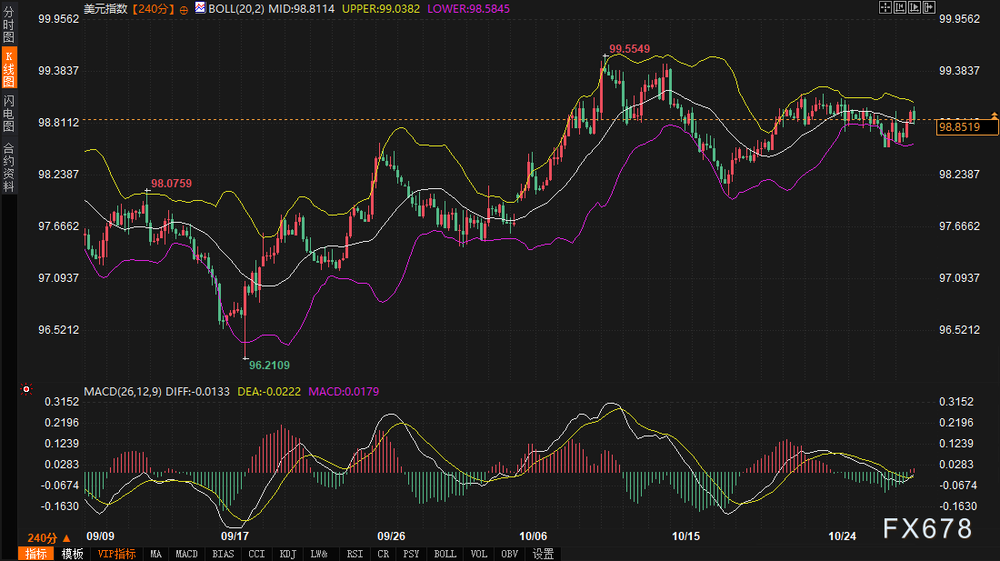Click the crosshair cursor icon at top right
Image resolution: width=1000 pixels, height=561 pixels.
pyautogui.click(x=885, y=7)
